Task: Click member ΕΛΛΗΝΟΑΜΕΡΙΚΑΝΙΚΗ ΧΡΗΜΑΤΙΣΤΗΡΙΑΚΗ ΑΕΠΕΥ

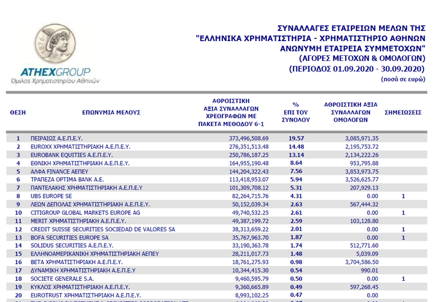Action: [x=94, y=254]
